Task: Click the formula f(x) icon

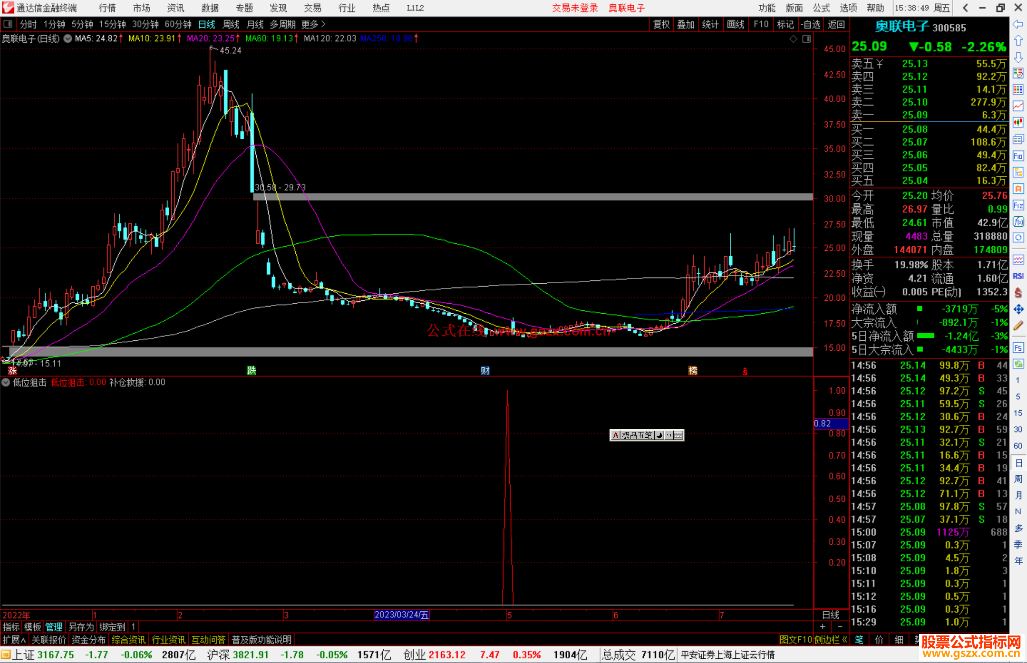Action: (1018, 221)
